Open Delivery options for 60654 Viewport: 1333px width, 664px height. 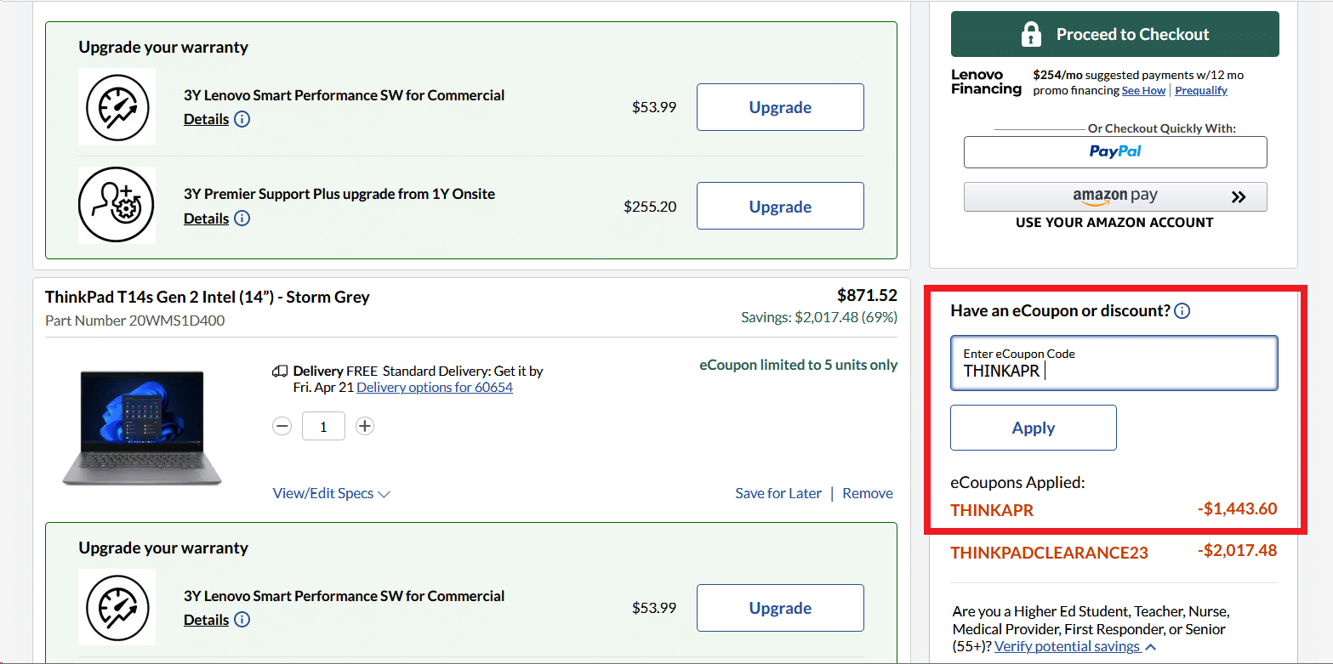click(x=435, y=387)
